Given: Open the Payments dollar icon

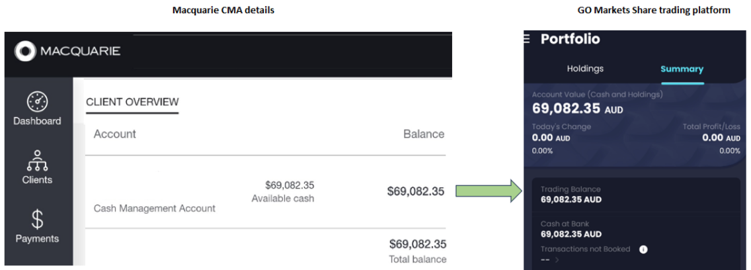Looking at the screenshot, I should coord(37,220).
